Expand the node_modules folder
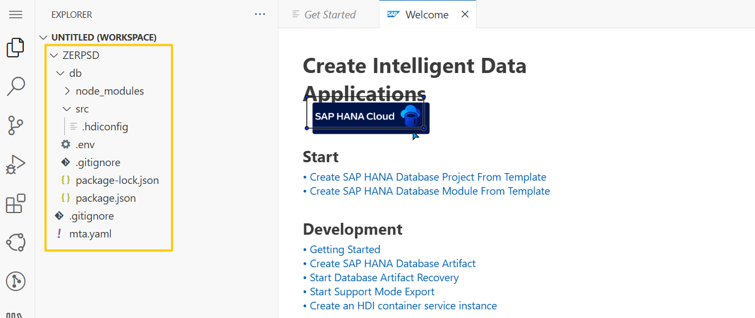The width and height of the screenshot is (755, 318). (67, 91)
